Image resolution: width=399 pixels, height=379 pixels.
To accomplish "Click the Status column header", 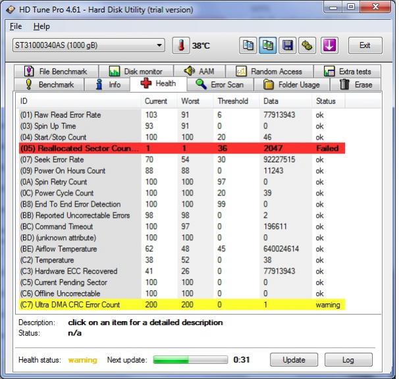I will (329, 101).
